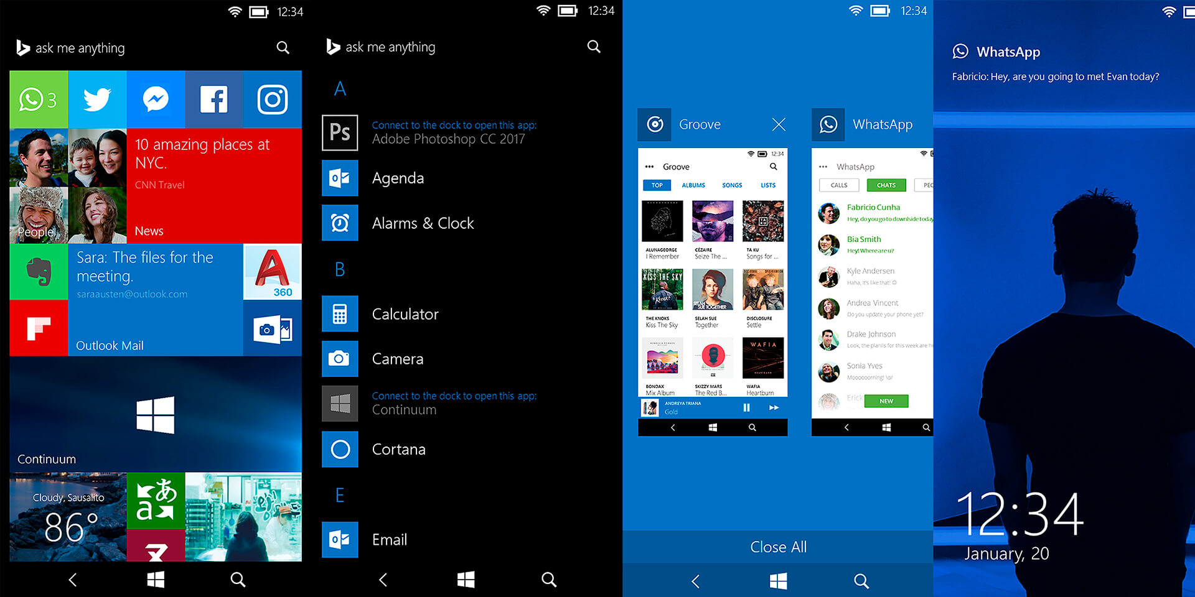Open chat with Sonia Yves
Image resolution: width=1195 pixels, height=597 pixels.
point(874,371)
